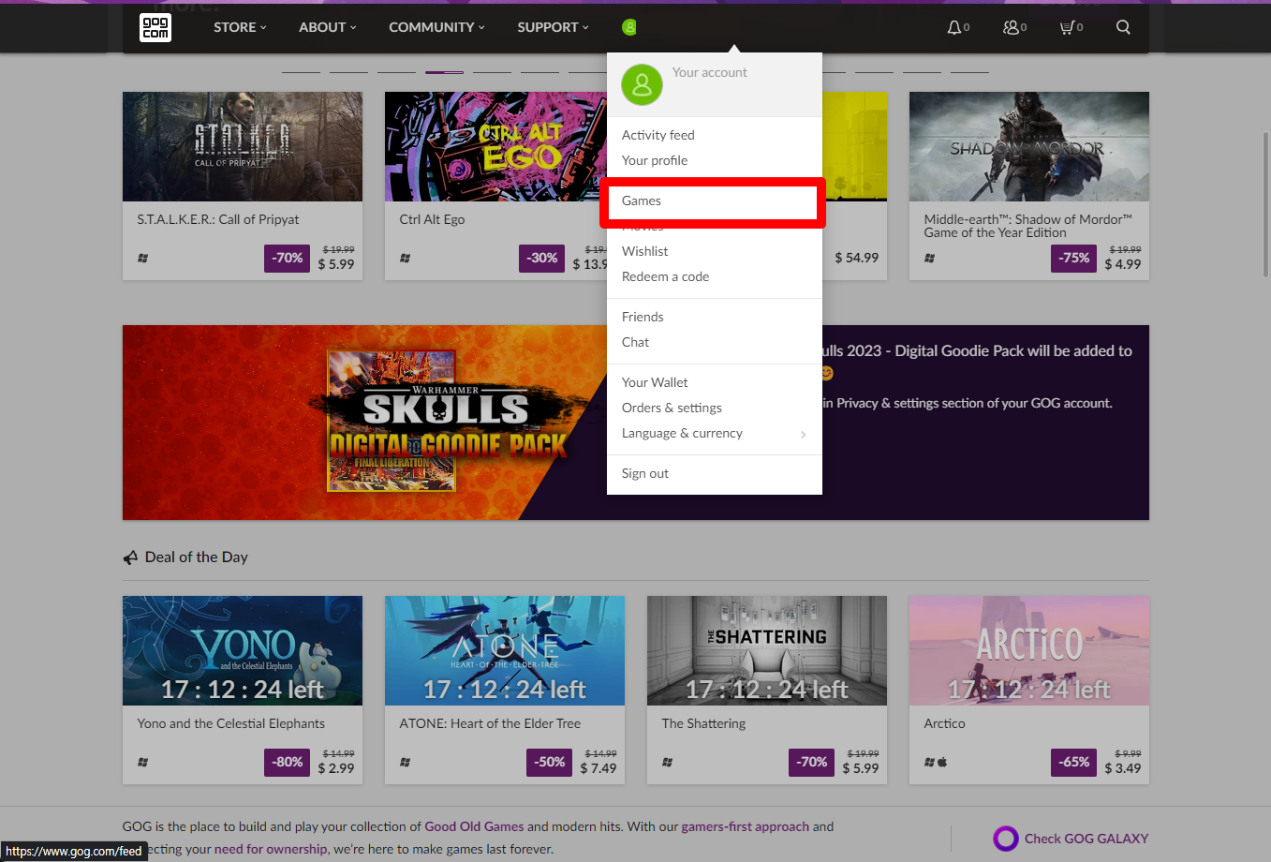Viewport: 1271px width, 862px height.
Task: Follow the need for ownership link
Action: click(271, 849)
